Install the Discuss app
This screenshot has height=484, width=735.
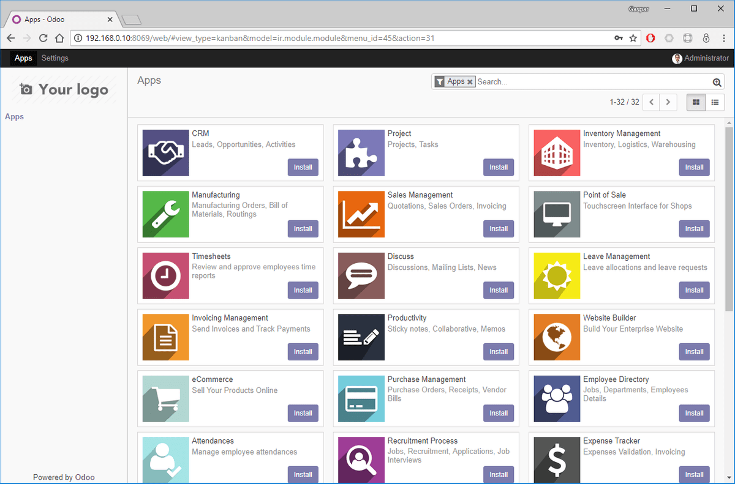499,290
